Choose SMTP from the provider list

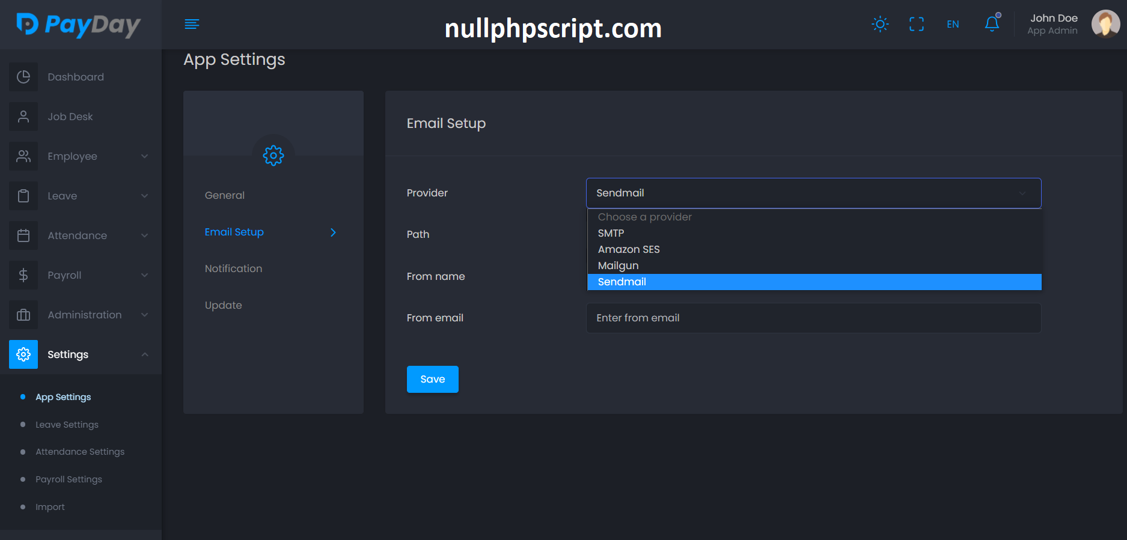tap(611, 233)
